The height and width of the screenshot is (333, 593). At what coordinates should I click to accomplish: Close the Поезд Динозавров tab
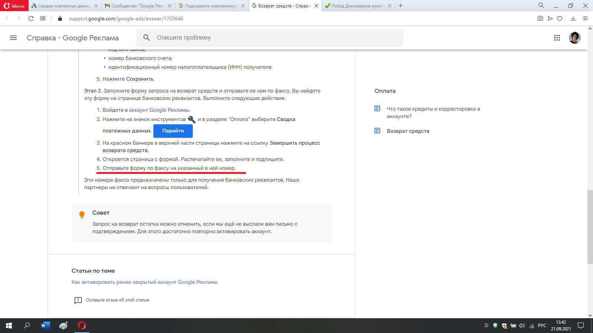(390, 6)
